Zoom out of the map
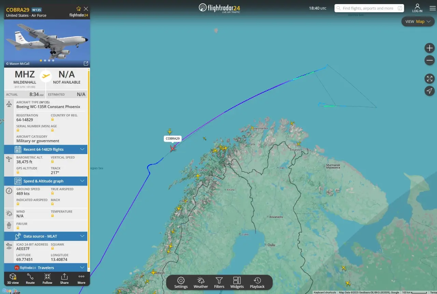This screenshot has width=437, height=294. [x=429, y=61]
